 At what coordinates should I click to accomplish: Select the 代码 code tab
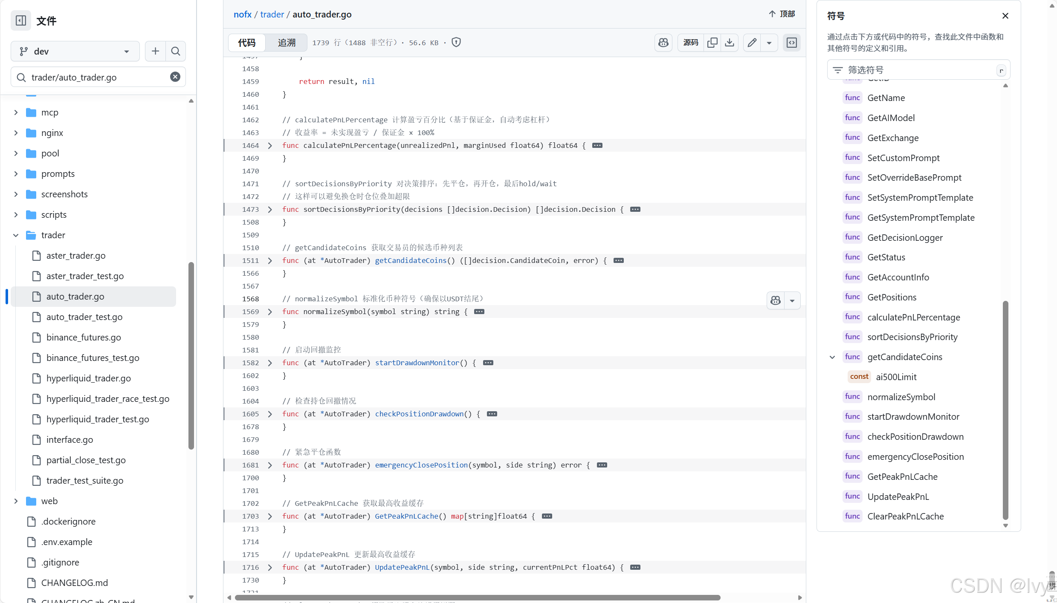(x=246, y=43)
